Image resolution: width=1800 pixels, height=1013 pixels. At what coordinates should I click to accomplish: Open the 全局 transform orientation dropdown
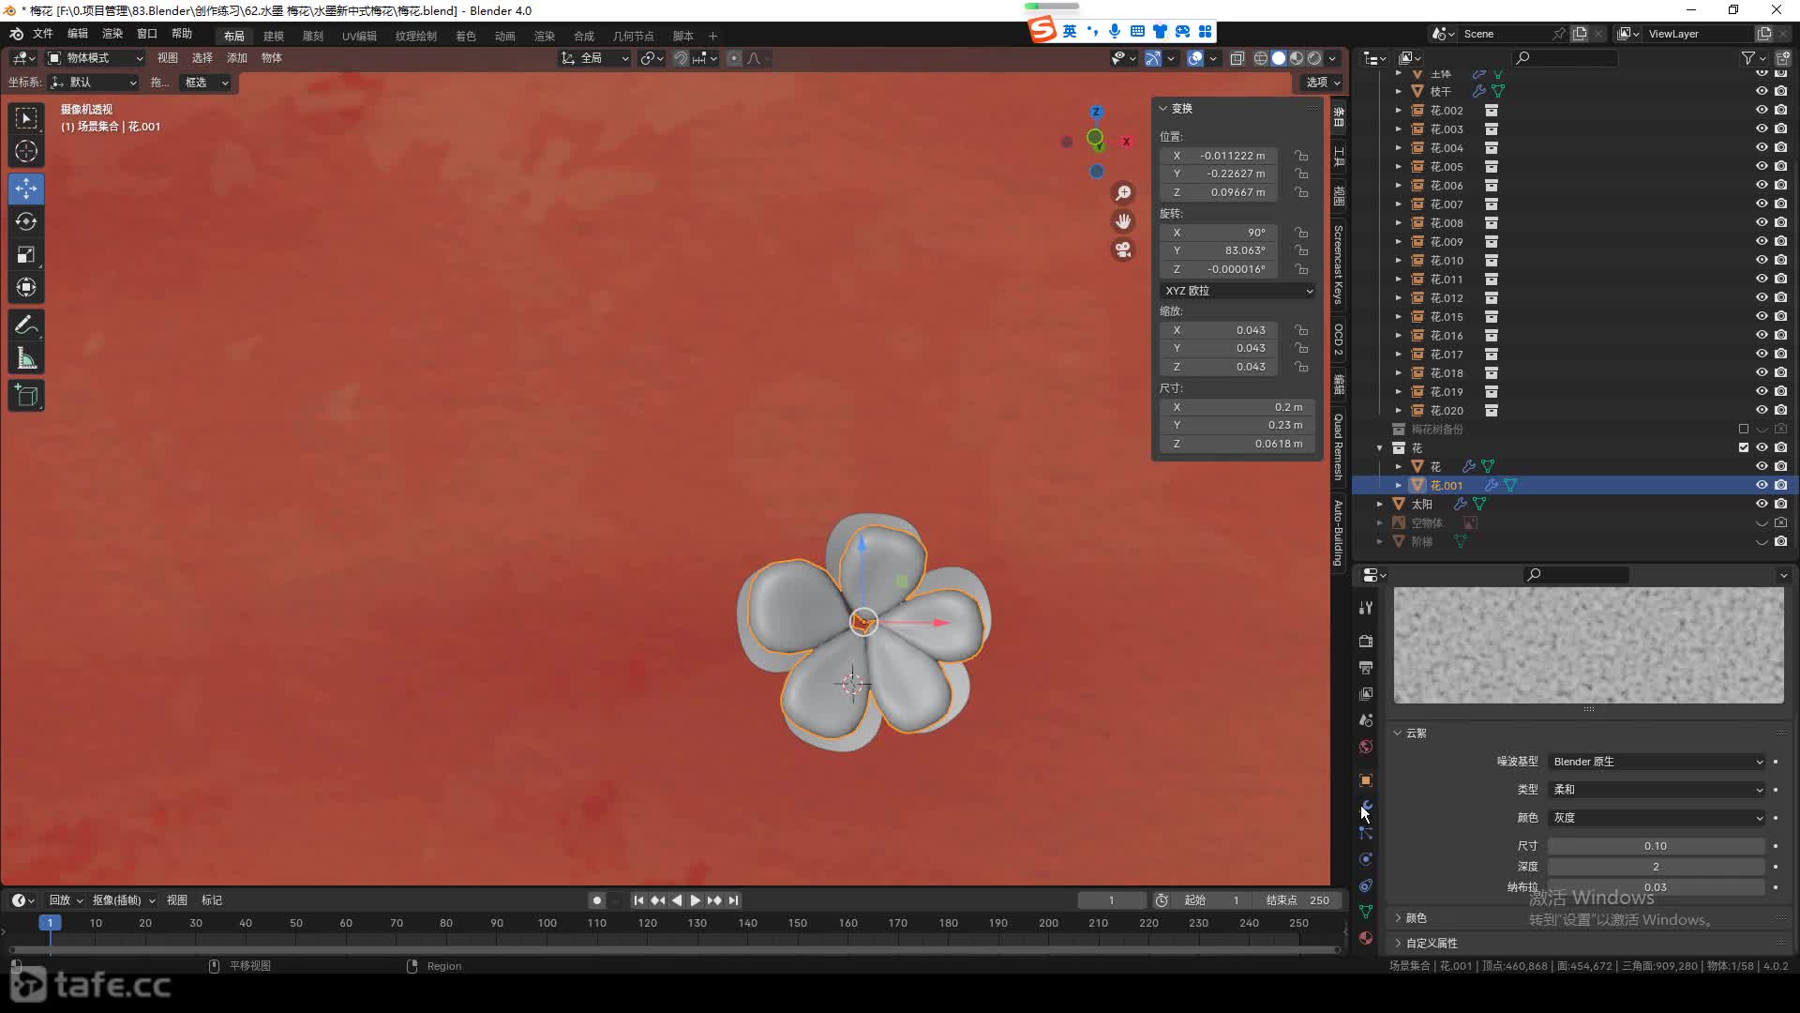(x=595, y=58)
